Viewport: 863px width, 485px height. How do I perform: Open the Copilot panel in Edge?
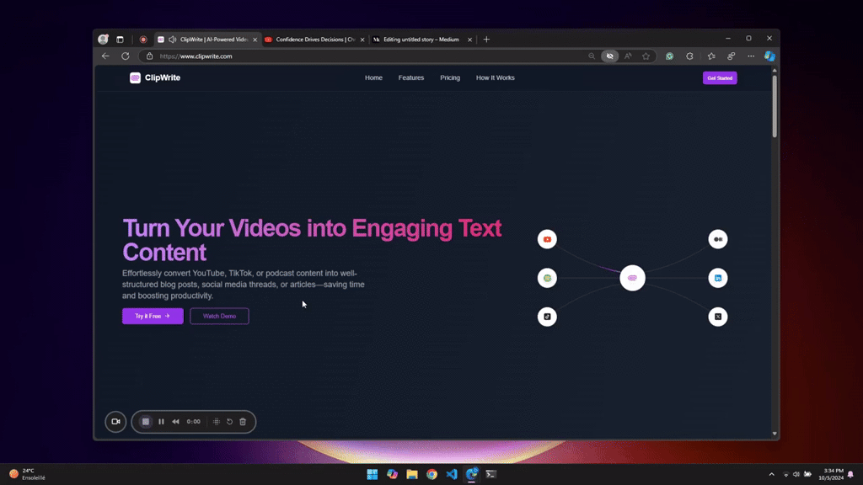[768, 56]
